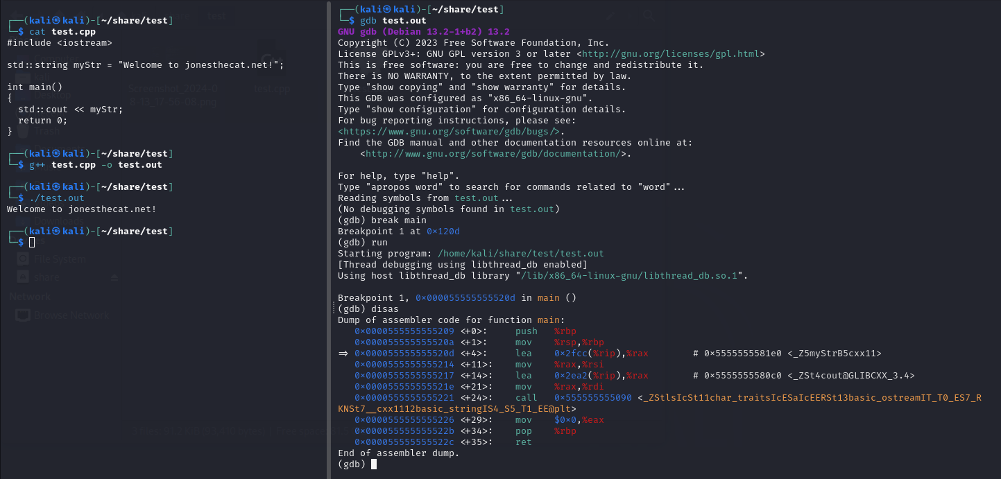Open the GDB bugs reporting URL

449,132
